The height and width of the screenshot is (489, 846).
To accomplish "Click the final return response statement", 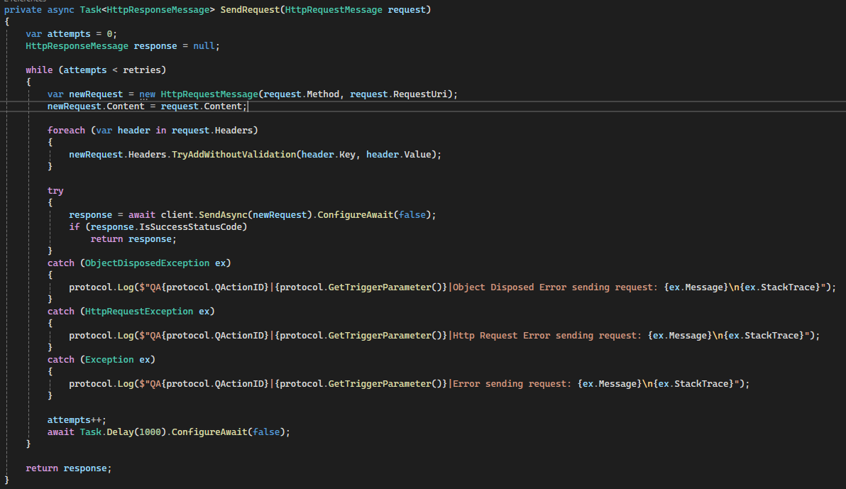I will click(69, 468).
